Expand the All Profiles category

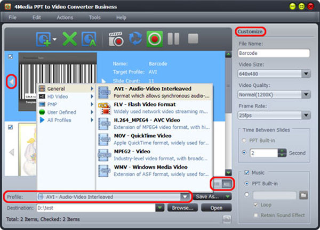pyautogui.click(x=66, y=120)
